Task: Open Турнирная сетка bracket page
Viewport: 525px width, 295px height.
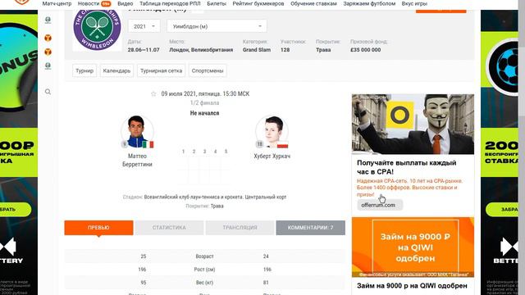Action: pyautogui.click(x=161, y=70)
